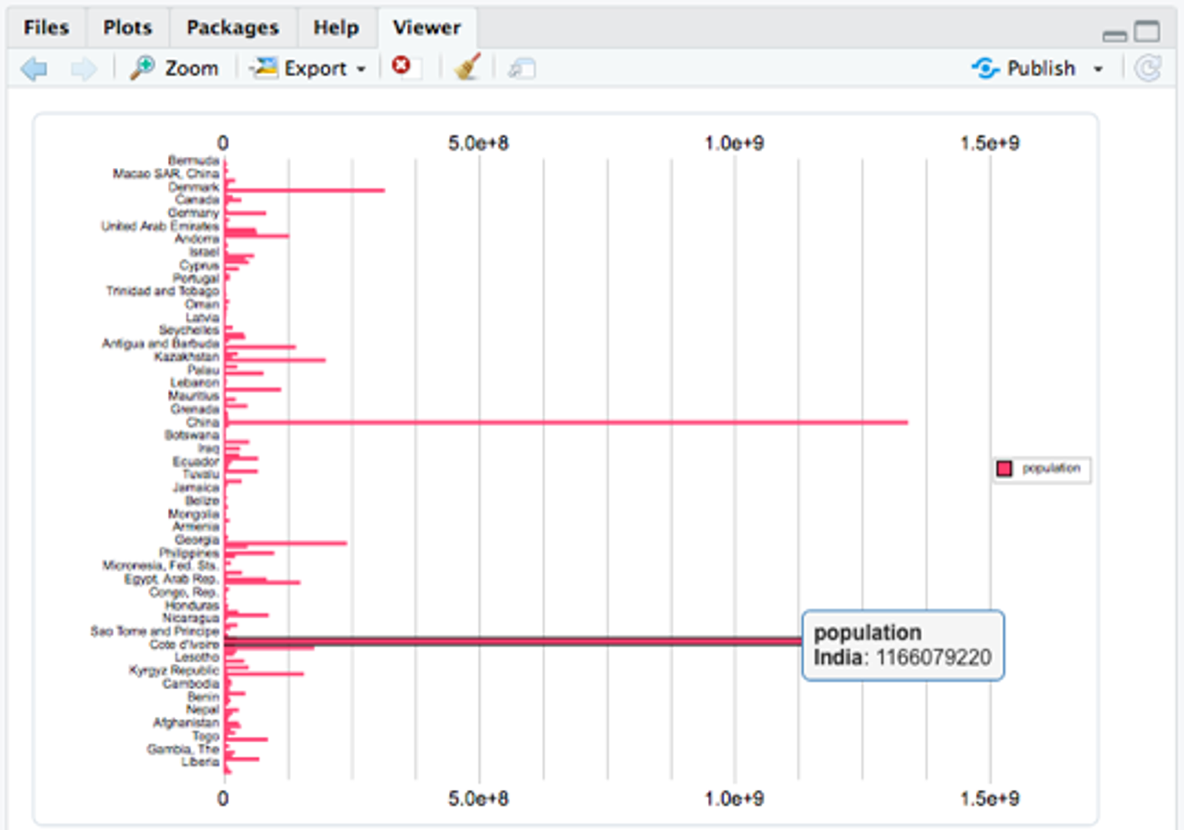Open the Help tab

[336, 28]
